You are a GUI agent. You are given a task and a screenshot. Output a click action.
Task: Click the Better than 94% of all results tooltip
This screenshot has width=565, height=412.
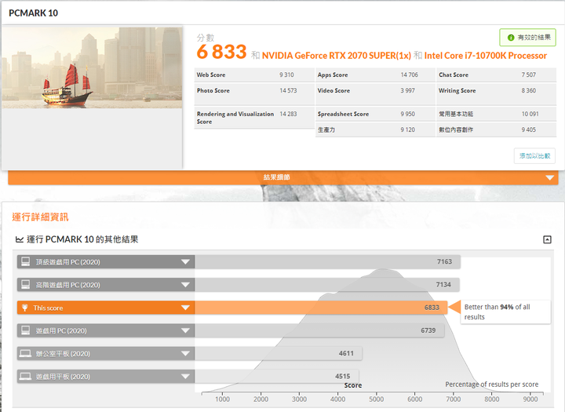coord(505,312)
